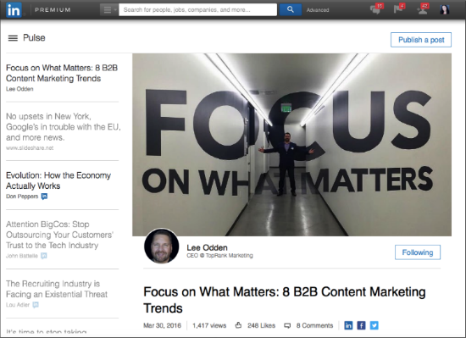The width and height of the screenshot is (466, 338).
Task: Click the PREMIUM label in header
Action: tap(53, 10)
